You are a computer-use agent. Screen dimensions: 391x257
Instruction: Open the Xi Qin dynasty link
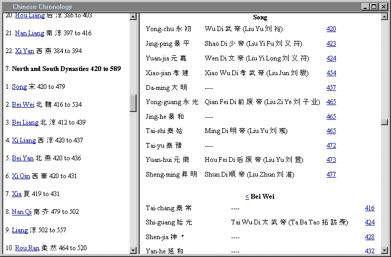21,176
